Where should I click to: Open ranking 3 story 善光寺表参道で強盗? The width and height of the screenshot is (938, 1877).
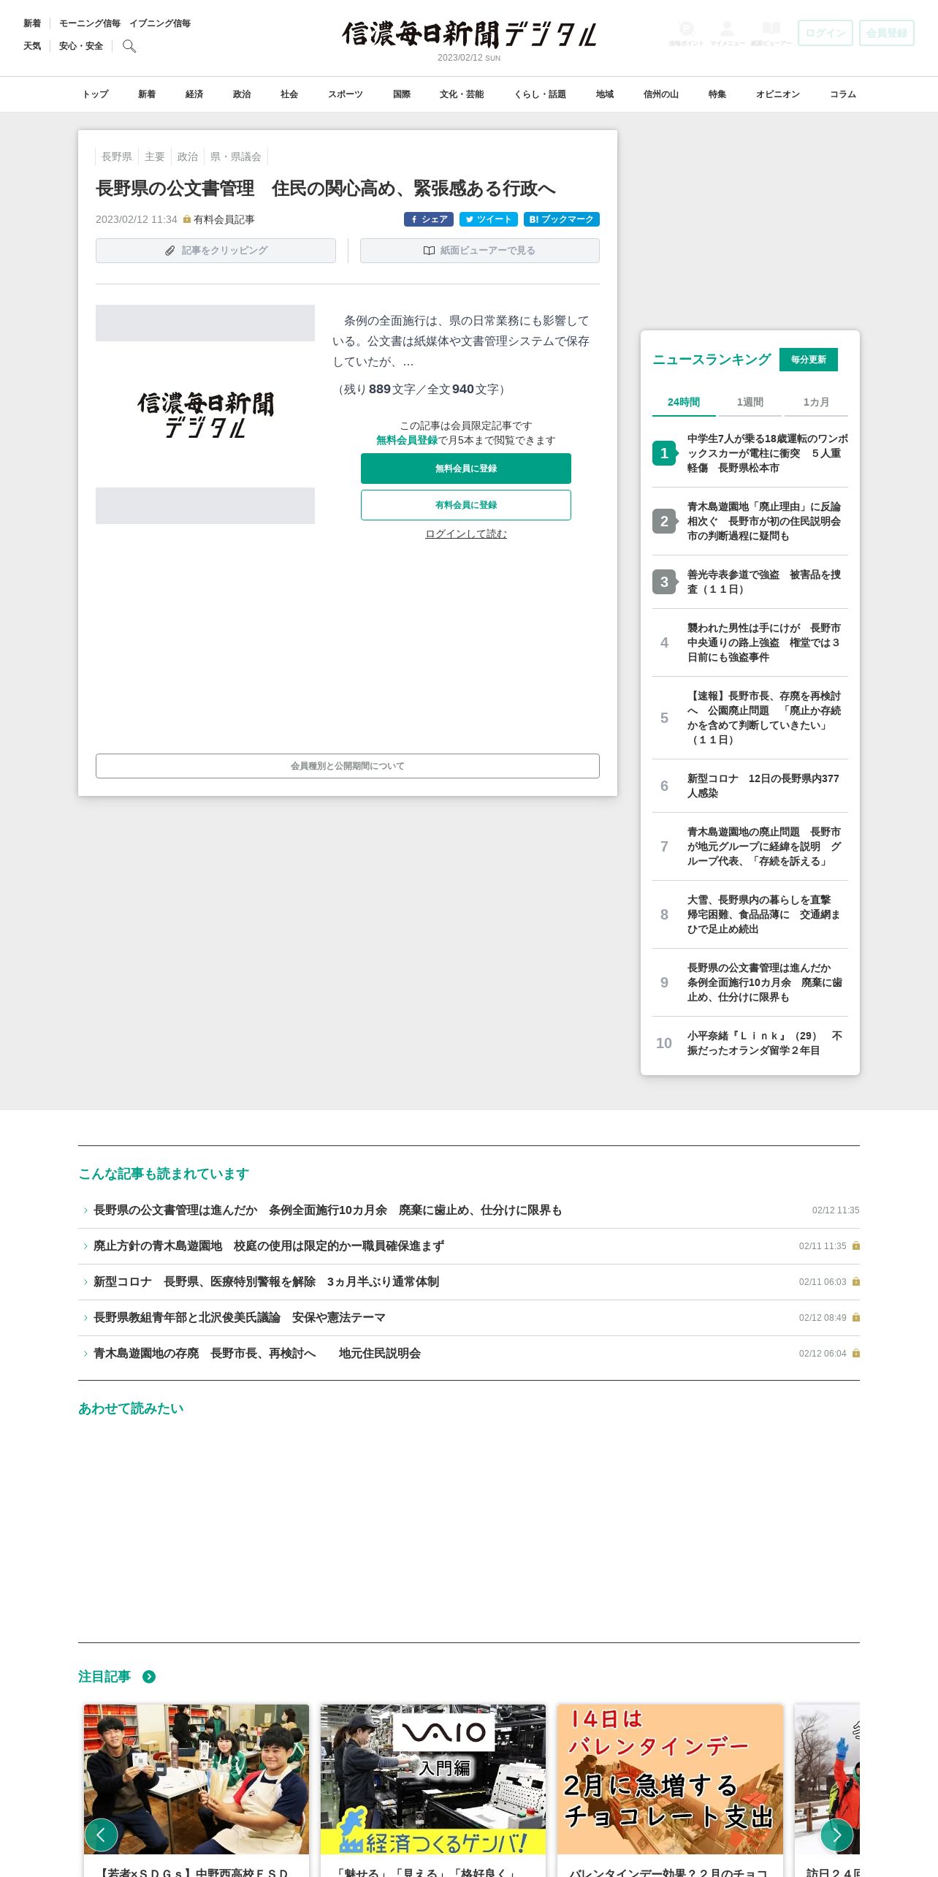(x=750, y=582)
